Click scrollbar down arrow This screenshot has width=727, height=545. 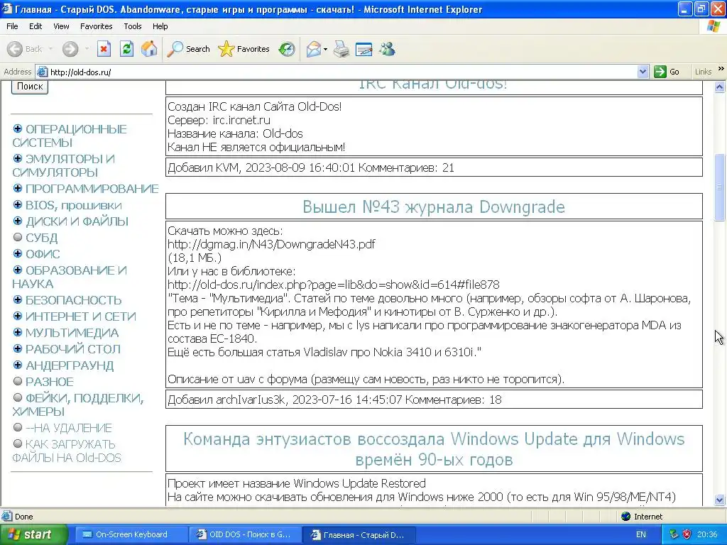point(720,500)
